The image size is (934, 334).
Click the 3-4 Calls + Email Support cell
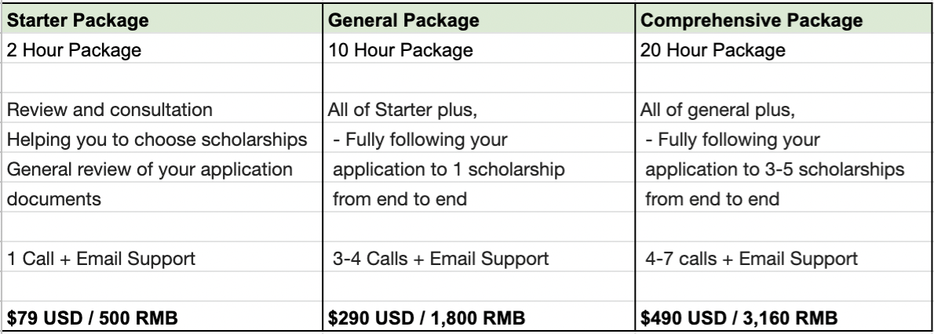coord(477,259)
